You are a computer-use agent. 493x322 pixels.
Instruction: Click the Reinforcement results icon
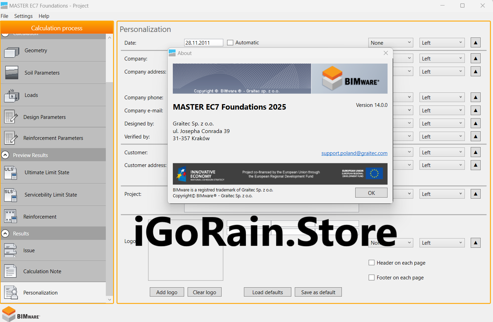pyautogui.click(x=10, y=217)
